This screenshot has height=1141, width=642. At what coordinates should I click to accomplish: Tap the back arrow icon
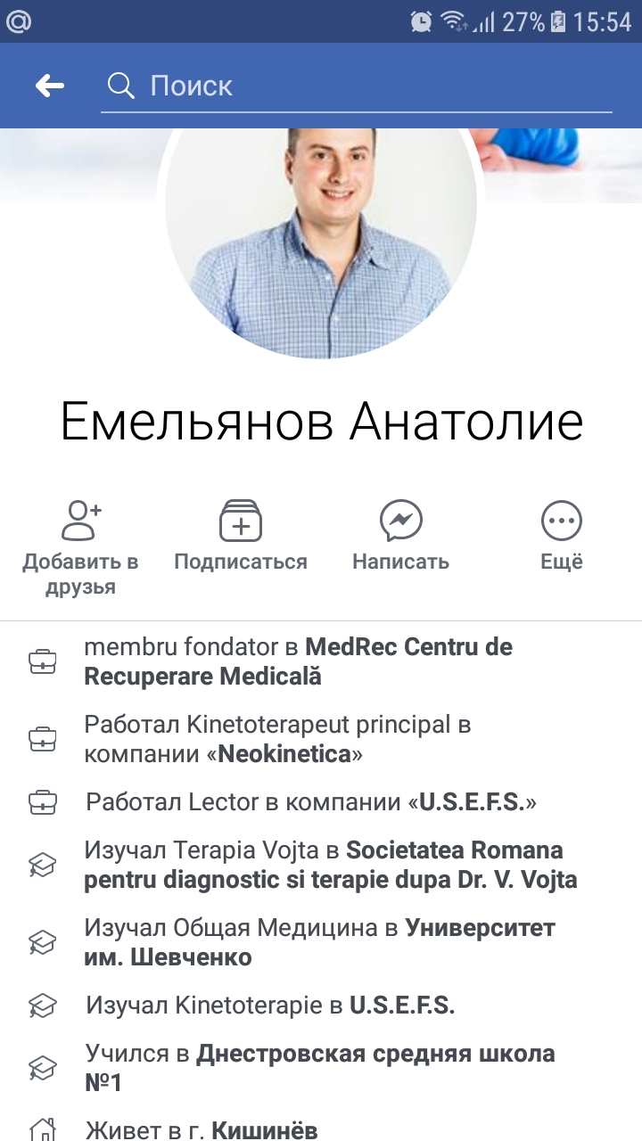(x=50, y=86)
